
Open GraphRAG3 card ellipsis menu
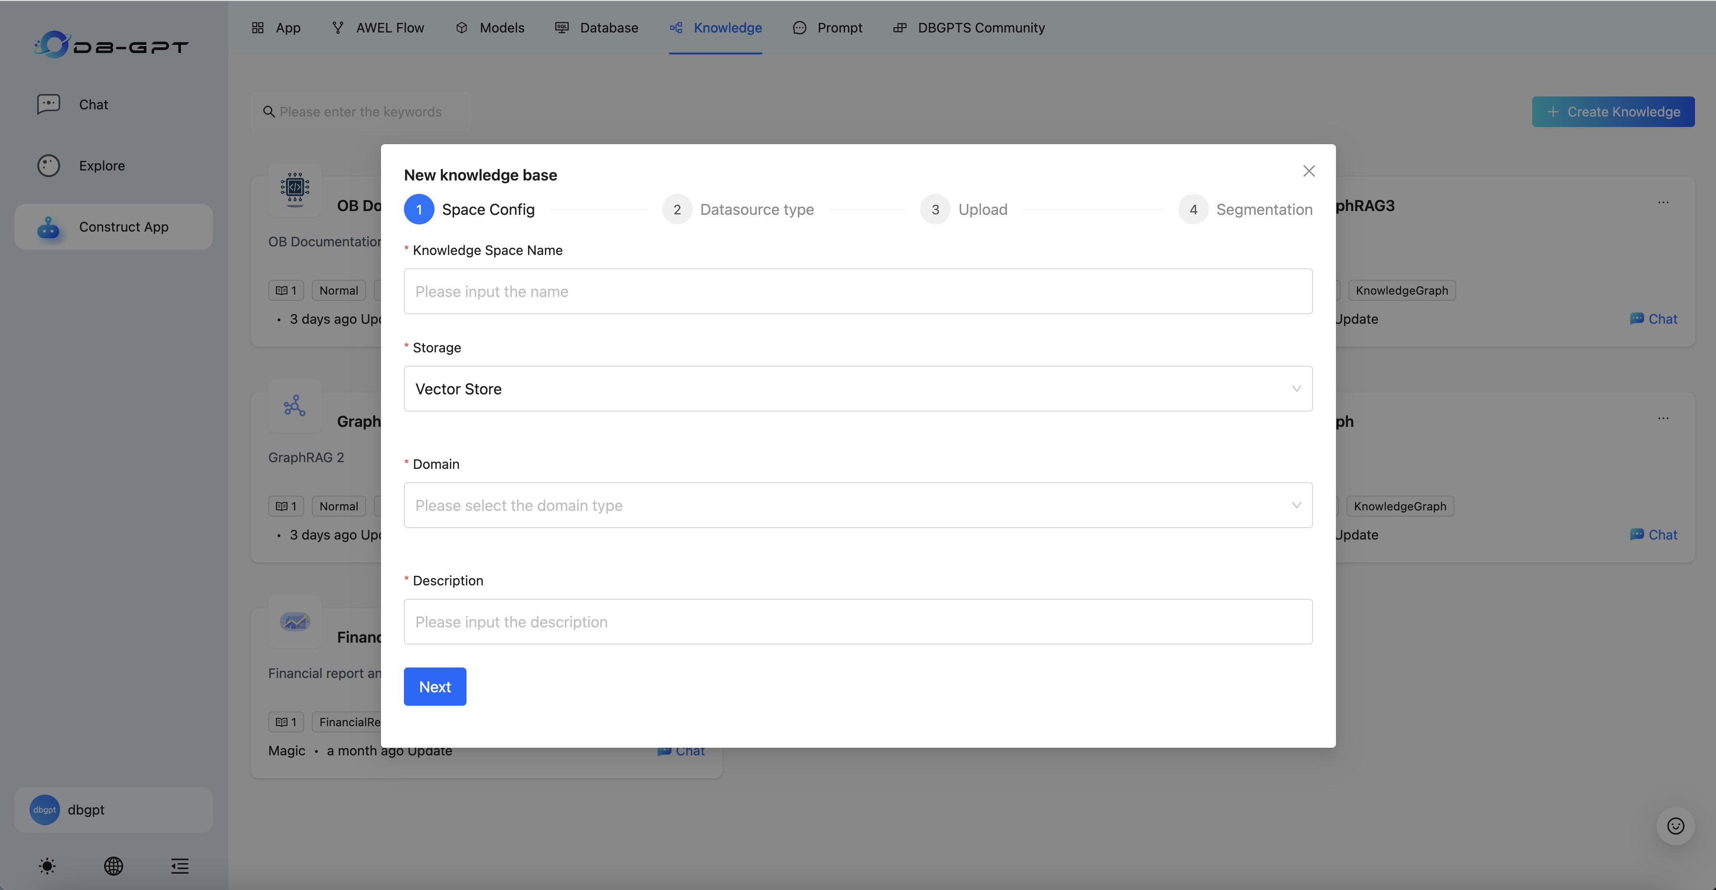point(1663,202)
